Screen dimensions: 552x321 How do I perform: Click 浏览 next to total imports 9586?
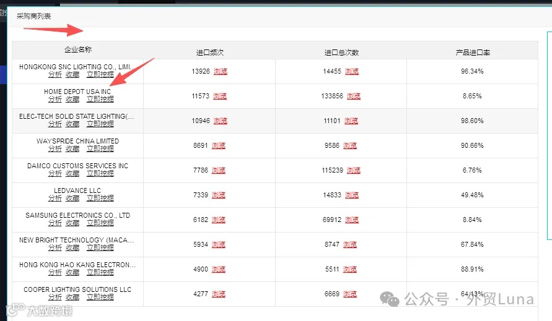point(350,145)
